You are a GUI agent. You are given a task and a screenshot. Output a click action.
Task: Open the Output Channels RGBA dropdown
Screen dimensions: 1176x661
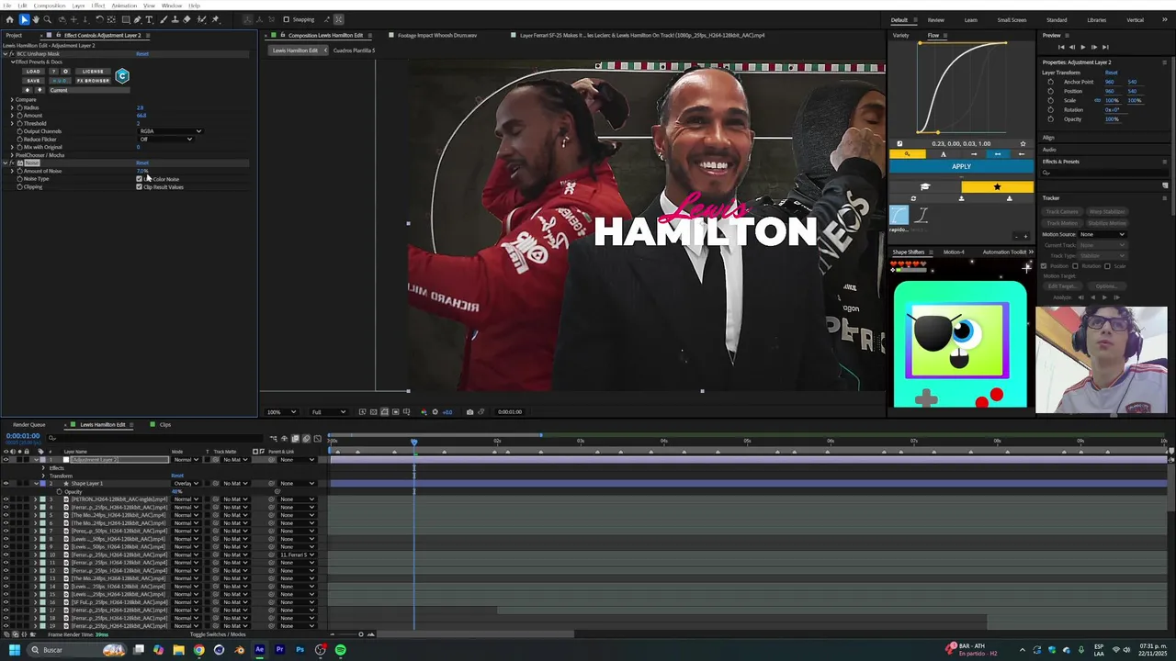[x=170, y=131]
